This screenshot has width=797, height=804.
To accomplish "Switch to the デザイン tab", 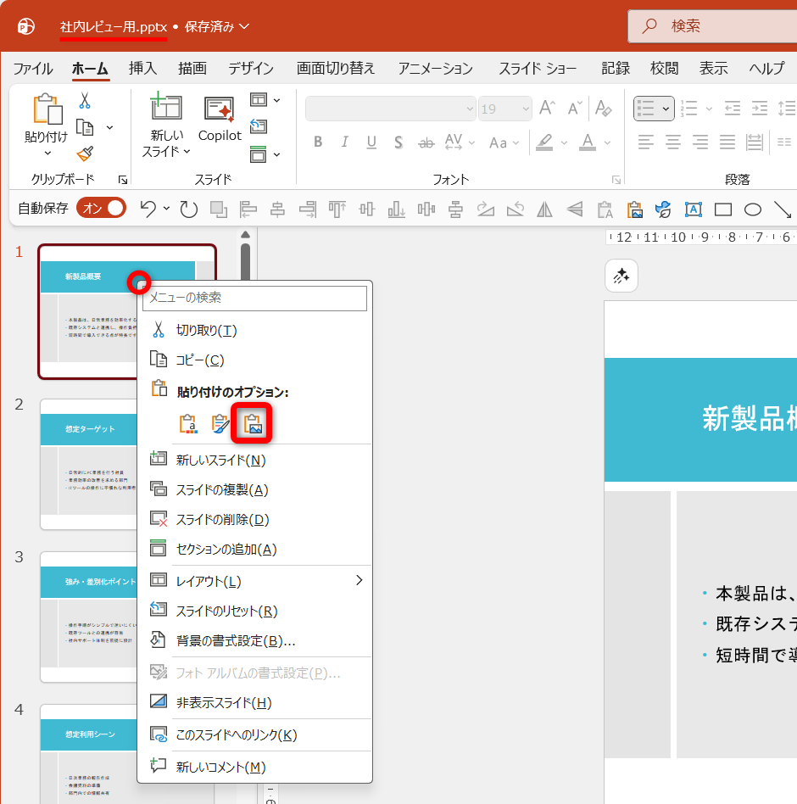I will pos(251,68).
